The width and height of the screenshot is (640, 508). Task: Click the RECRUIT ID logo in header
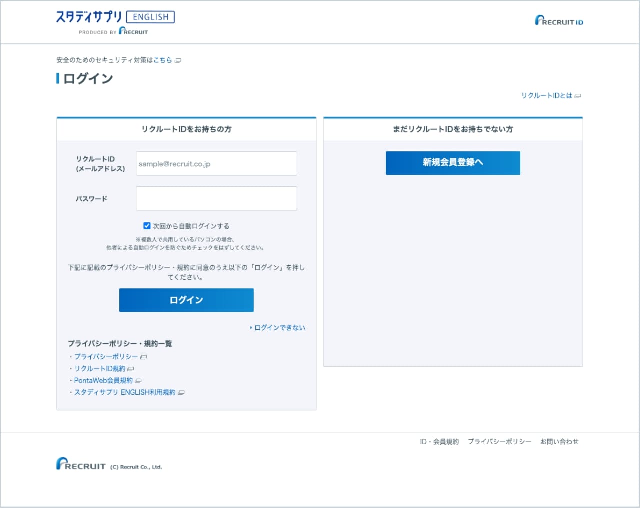[x=559, y=21]
